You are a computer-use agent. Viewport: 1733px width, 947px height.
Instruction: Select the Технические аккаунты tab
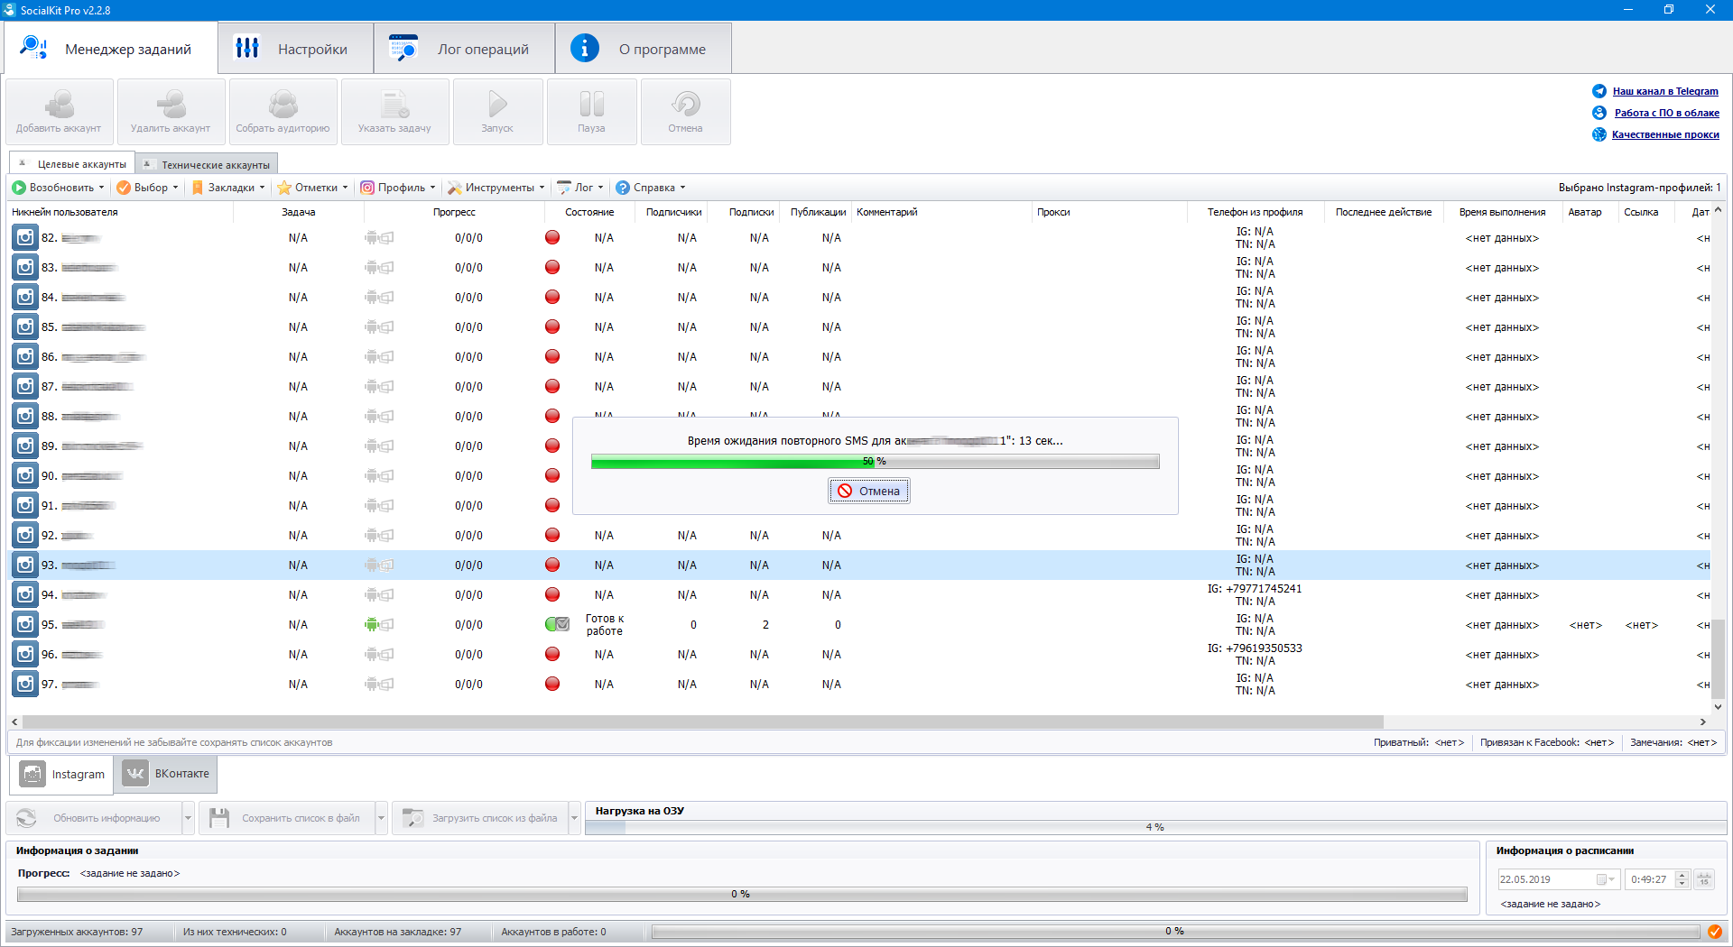208,164
